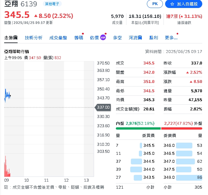Click the 亞翔即時行情 heading
This screenshot has width=208, height=195.
(17, 52)
